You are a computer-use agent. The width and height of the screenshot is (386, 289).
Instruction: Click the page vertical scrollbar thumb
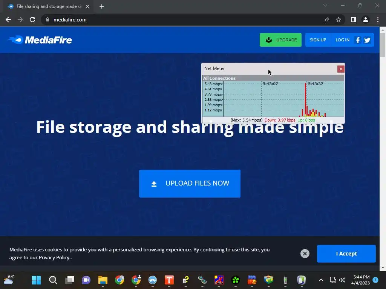pos(383,45)
